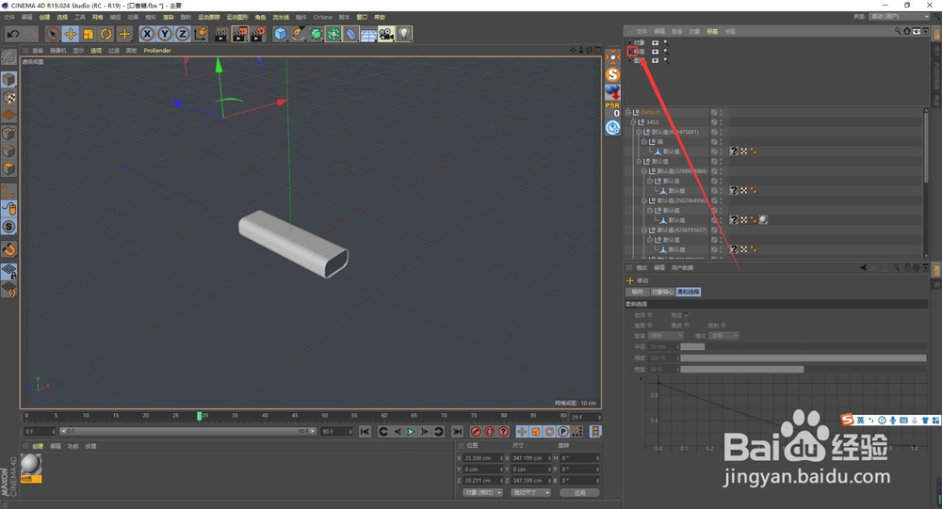
Task: Render the active view clapperboard
Action: point(221,34)
